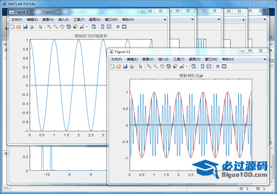Select the Data Cursor tool in Figure 11

point(175,66)
